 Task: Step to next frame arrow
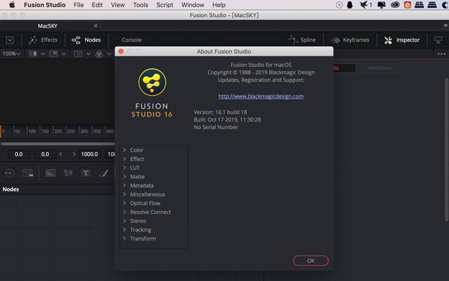coord(74,154)
